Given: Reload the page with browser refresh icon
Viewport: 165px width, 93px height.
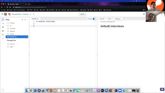Looking at the screenshot, I should [7, 7].
